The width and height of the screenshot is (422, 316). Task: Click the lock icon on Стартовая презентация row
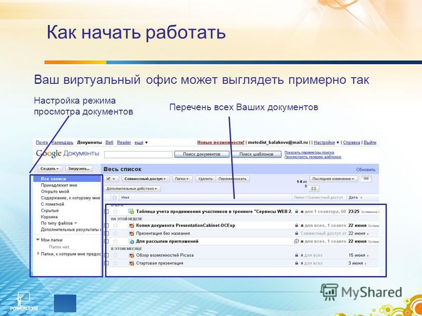tap(296, 263)
